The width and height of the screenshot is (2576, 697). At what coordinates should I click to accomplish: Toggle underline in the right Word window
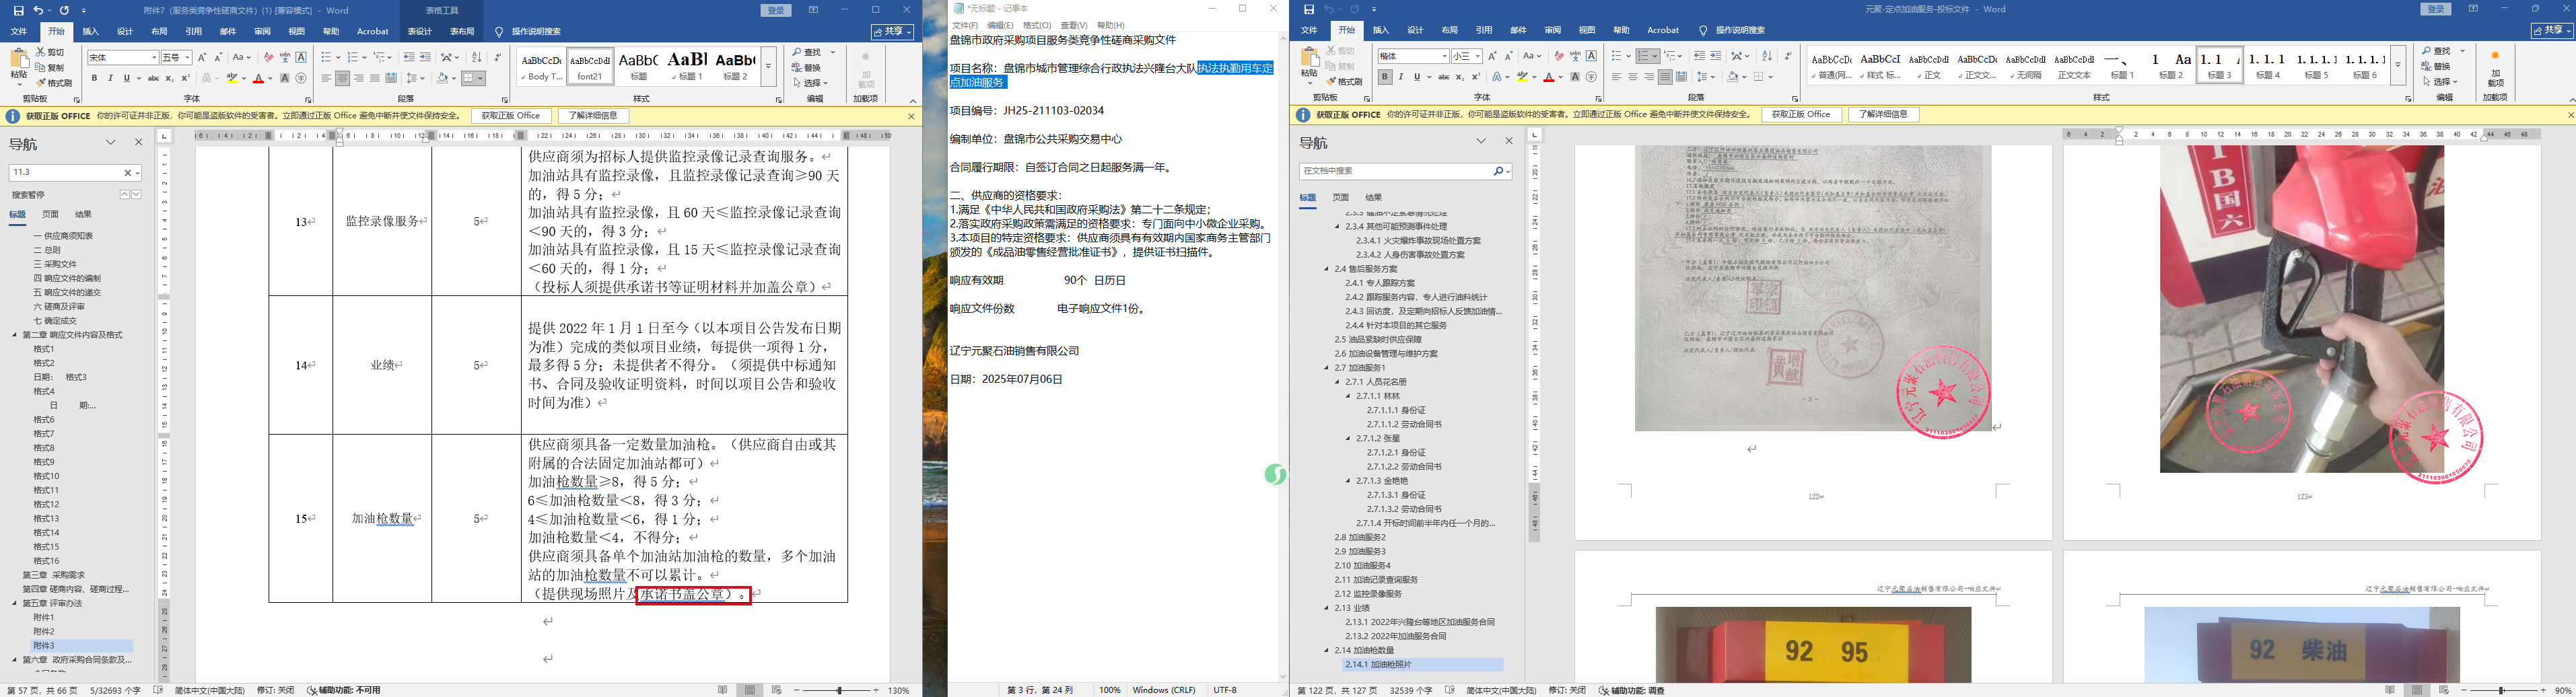(x=1416, y=77)
